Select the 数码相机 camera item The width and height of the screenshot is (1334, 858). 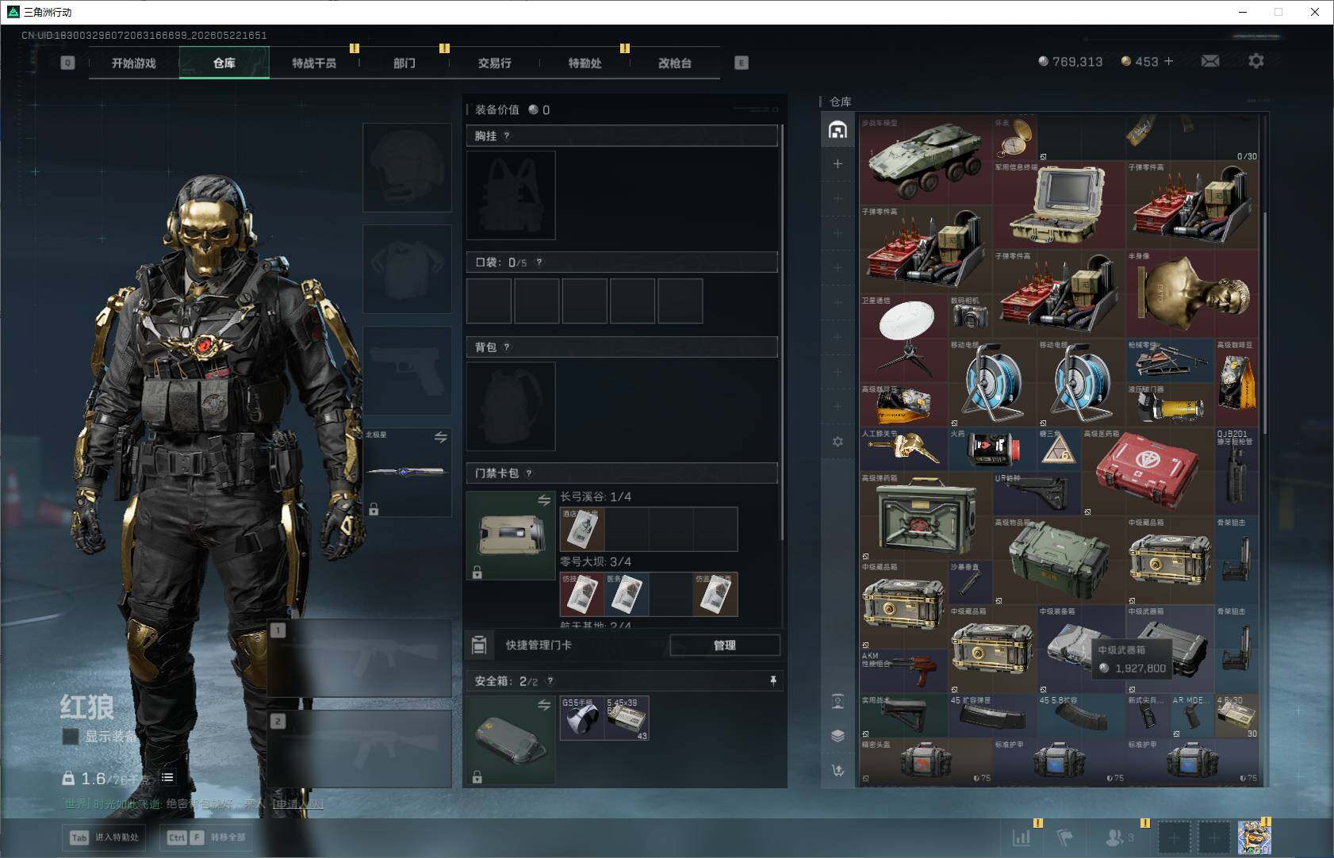tap(970, 316)
